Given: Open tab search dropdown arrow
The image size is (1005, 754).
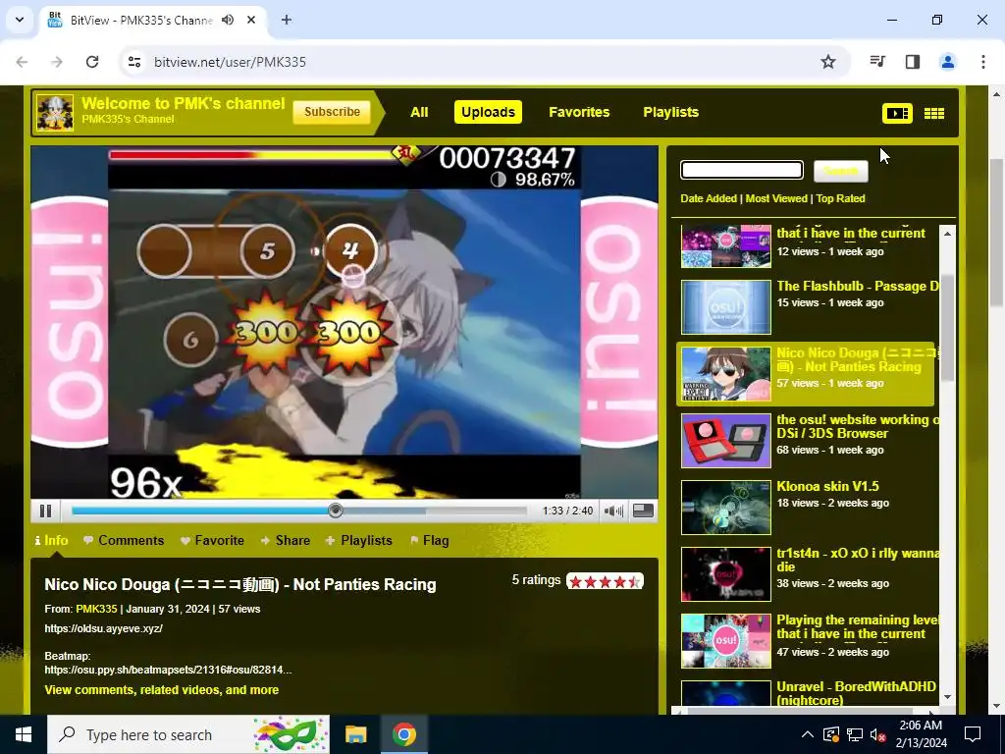Looking at the screenshot, I should 20,20.
